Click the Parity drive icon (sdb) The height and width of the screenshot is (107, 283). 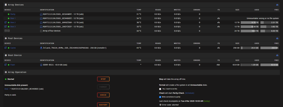[41, 14]
